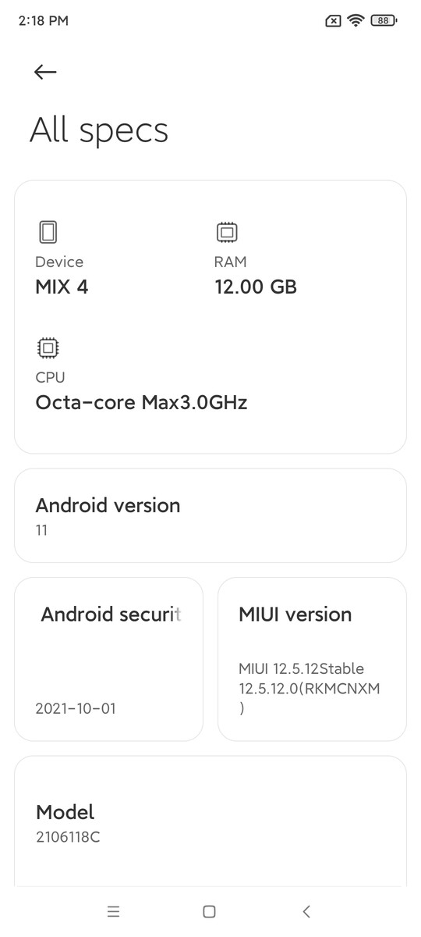Tap the home navigation button
The height and width of the screenshot is (937, 421).
[209, 911]
